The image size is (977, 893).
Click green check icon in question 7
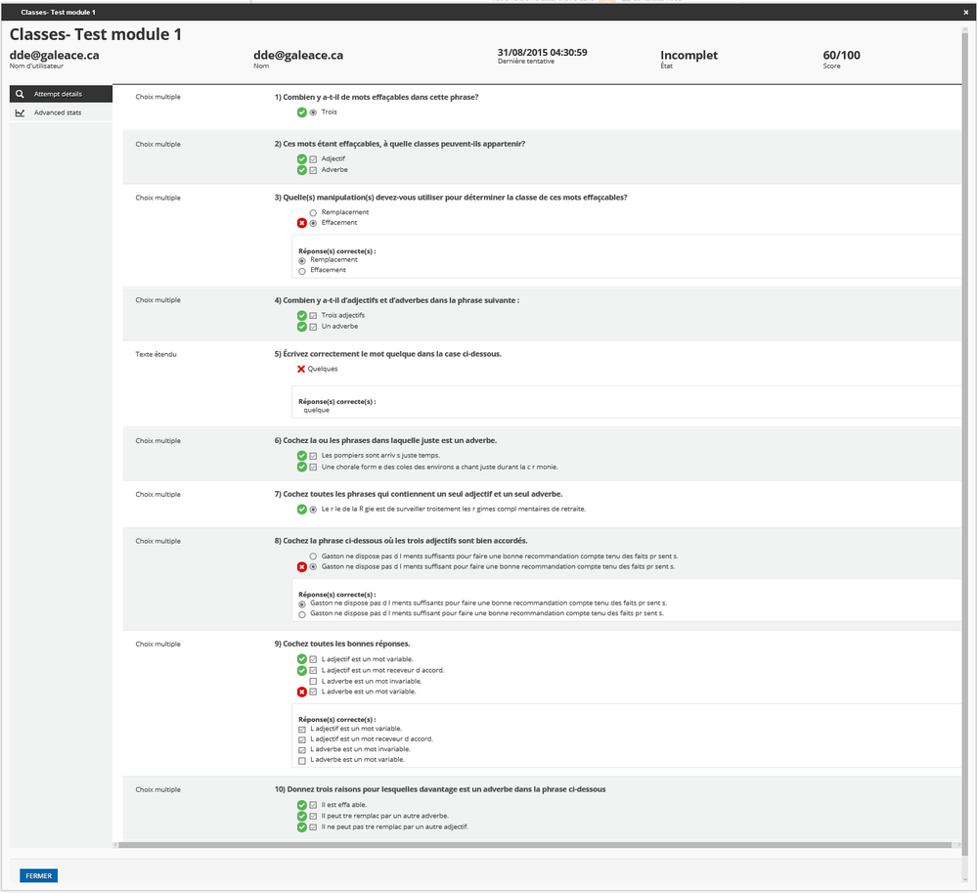pos(301,510)
